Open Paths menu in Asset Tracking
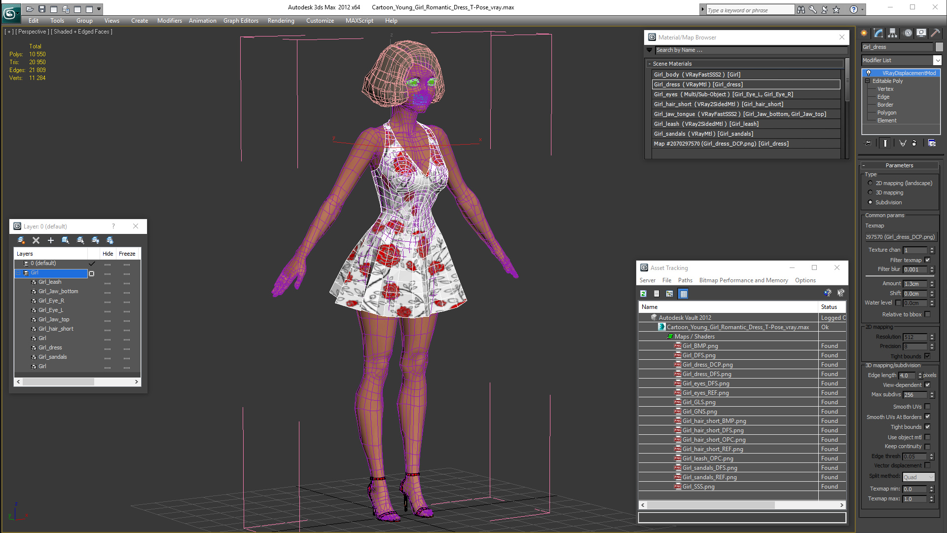947x533 pixels. coord(685,280)
